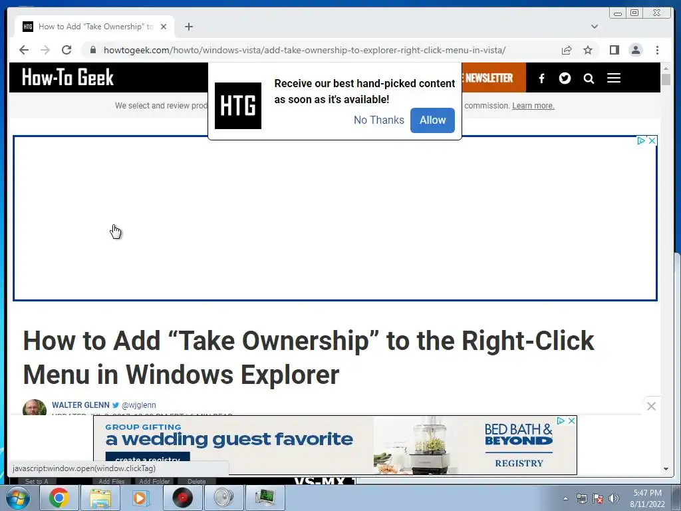Open the Chrome profile avatar menu
Viewport: 681px width, 511px height.
click(635, 50)
